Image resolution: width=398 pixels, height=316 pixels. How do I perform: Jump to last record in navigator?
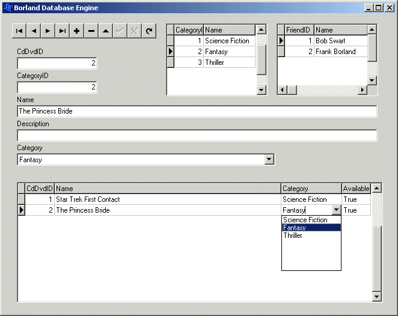pos(62,31)
